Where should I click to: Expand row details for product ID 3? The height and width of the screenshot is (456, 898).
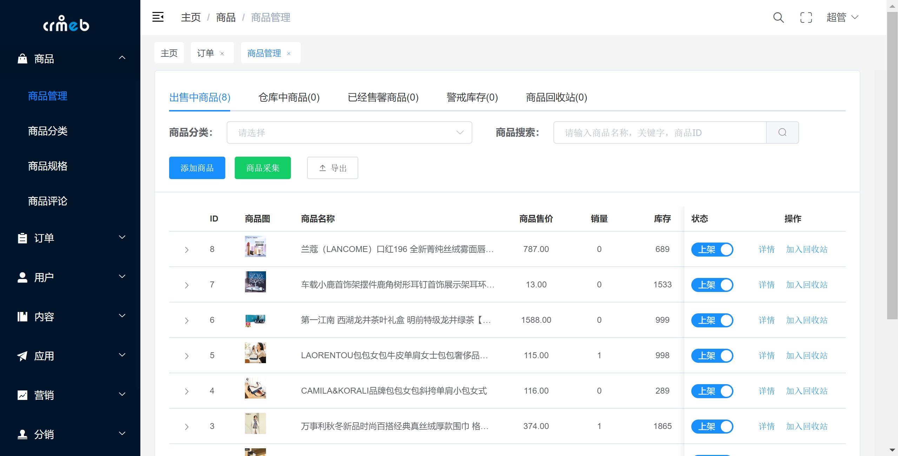[x=187, y=427]
